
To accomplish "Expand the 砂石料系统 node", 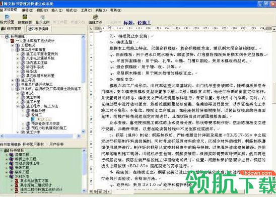I will coord(18,67).
